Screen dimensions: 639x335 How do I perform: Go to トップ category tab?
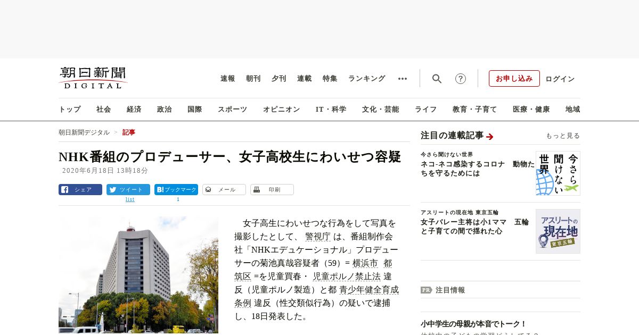[70, 110]
